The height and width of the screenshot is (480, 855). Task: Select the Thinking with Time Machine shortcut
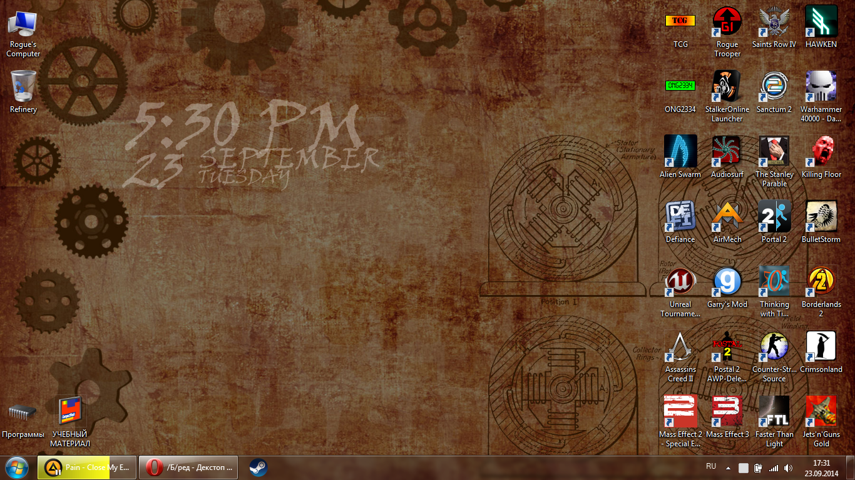point(774,292)
